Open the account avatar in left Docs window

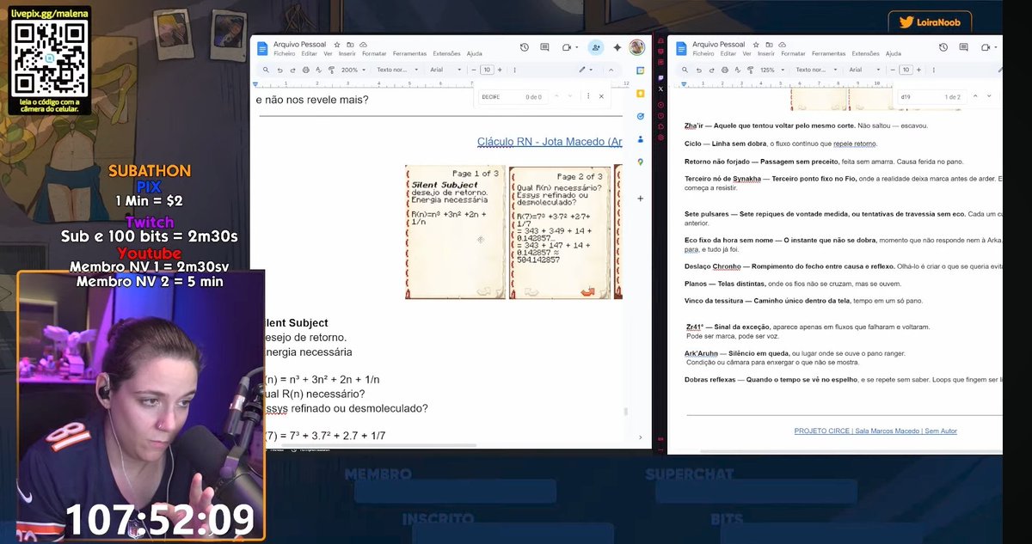[x=637, y=47]
